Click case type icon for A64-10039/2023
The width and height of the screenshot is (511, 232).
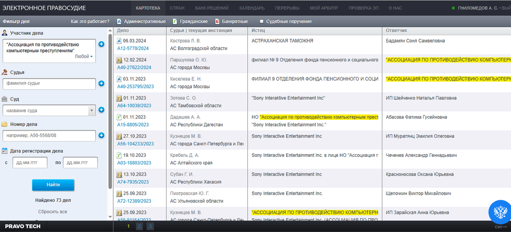[119, 98]
